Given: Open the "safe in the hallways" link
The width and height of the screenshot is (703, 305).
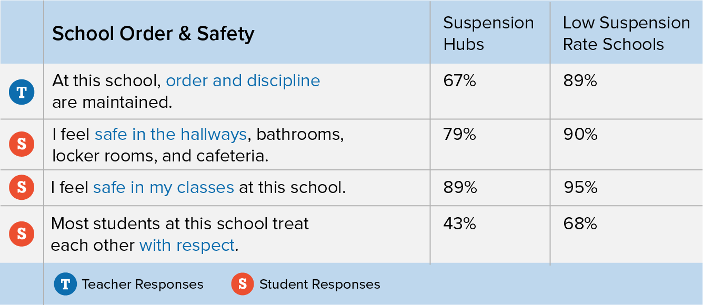Looking at the screenshot, I should click(x=170, y=134).
